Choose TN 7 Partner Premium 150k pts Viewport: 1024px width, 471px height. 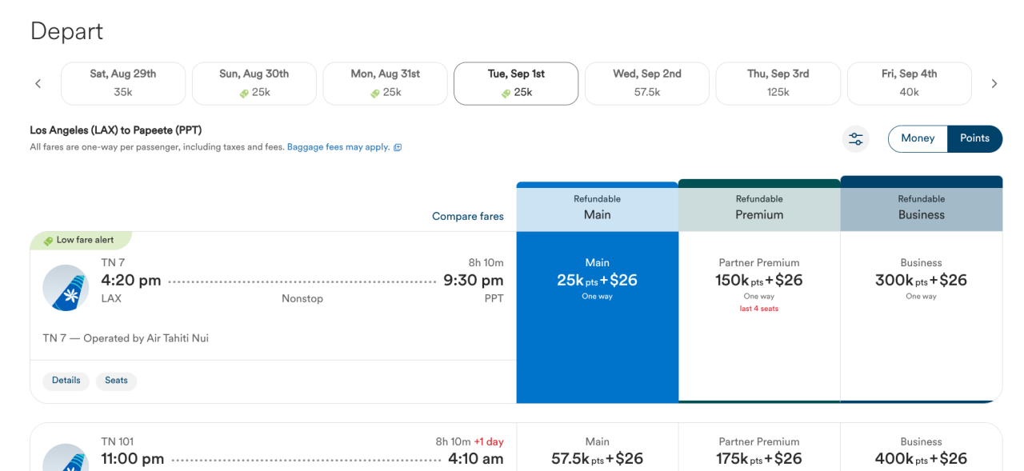pyautogui.click(x=759, y=316)
